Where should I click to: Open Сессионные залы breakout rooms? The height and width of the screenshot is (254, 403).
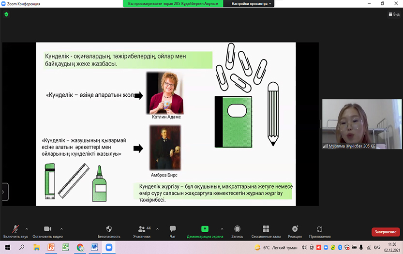tap(266, 229)
